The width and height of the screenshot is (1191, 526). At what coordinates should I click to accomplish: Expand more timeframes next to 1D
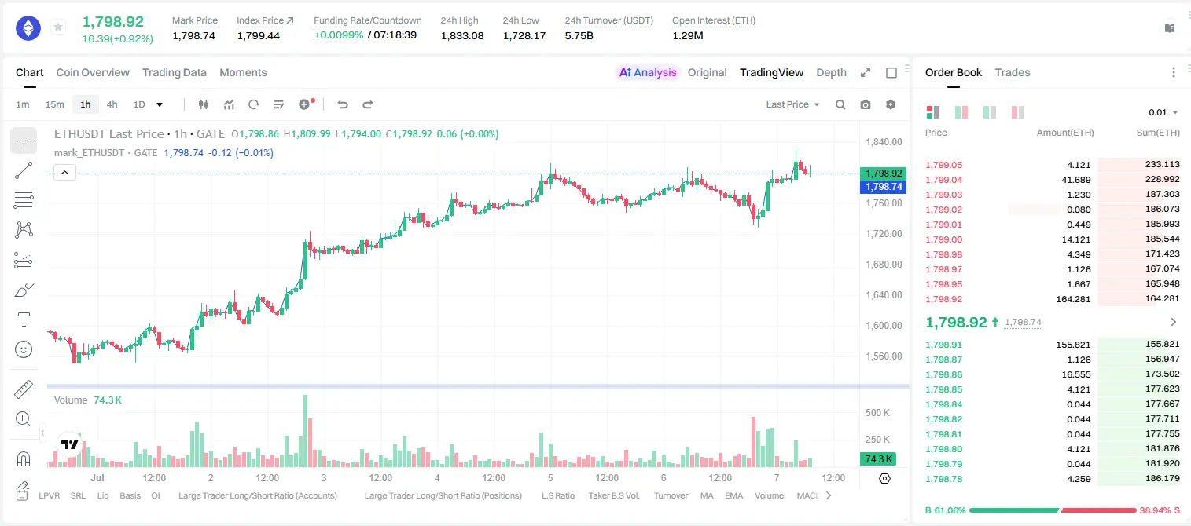160,104
